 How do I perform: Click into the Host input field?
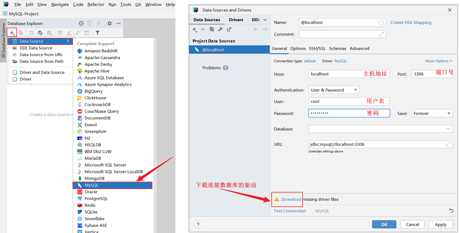click(349, 74)
